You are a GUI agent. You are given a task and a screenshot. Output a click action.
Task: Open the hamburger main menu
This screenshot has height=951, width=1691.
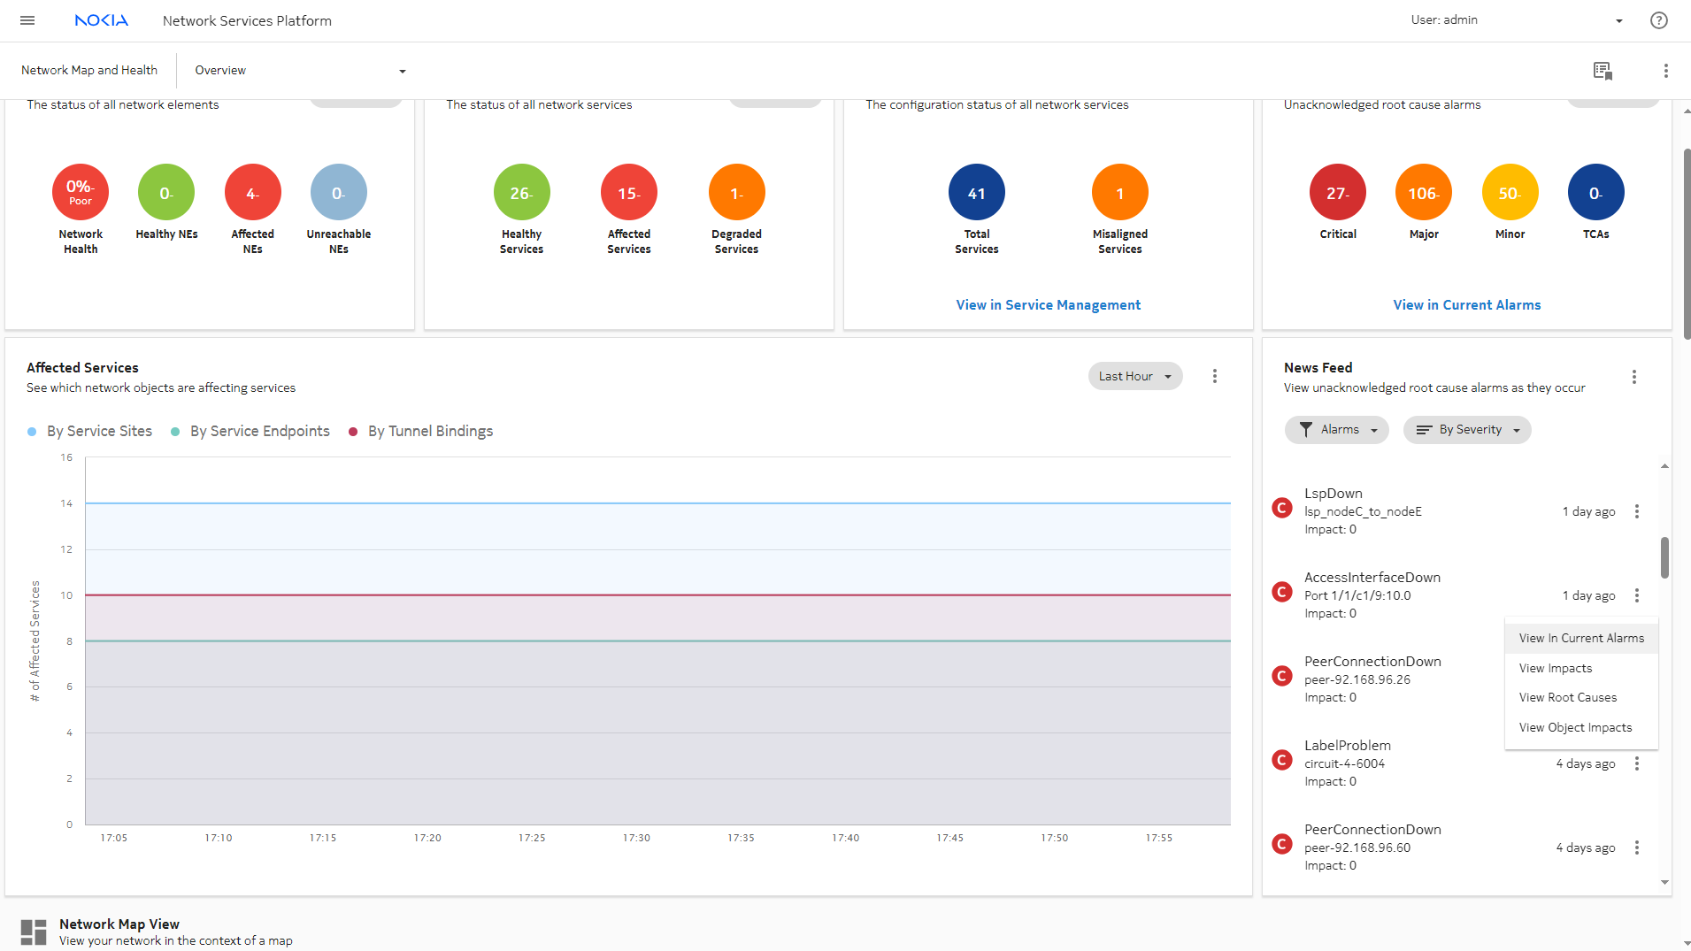tap(27, 20)
